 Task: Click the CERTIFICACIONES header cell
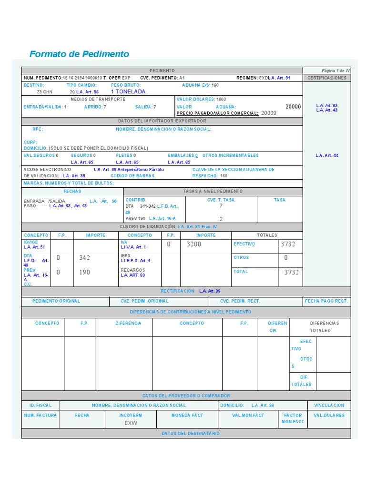point(327,78)
